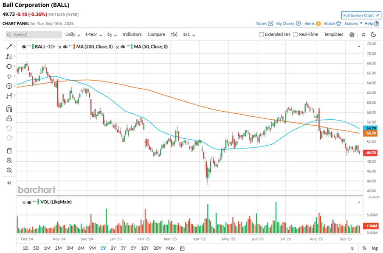The height and width of the screenshot is (253, 383).
Task: Open the Daily frequency dropdown
Action: [73, 35]
